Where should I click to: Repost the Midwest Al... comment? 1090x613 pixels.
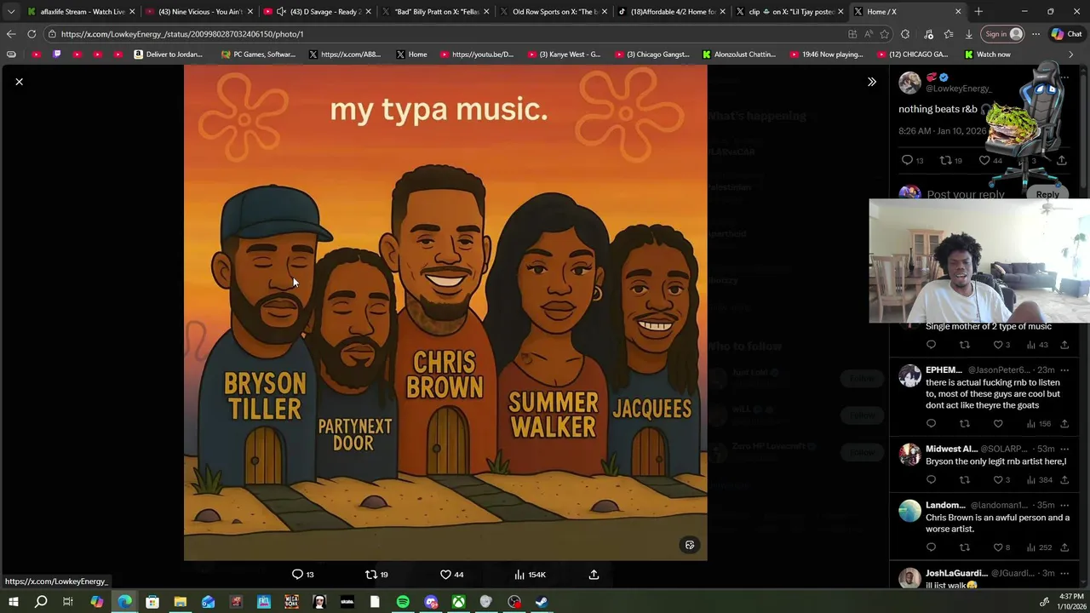(965, 479)
